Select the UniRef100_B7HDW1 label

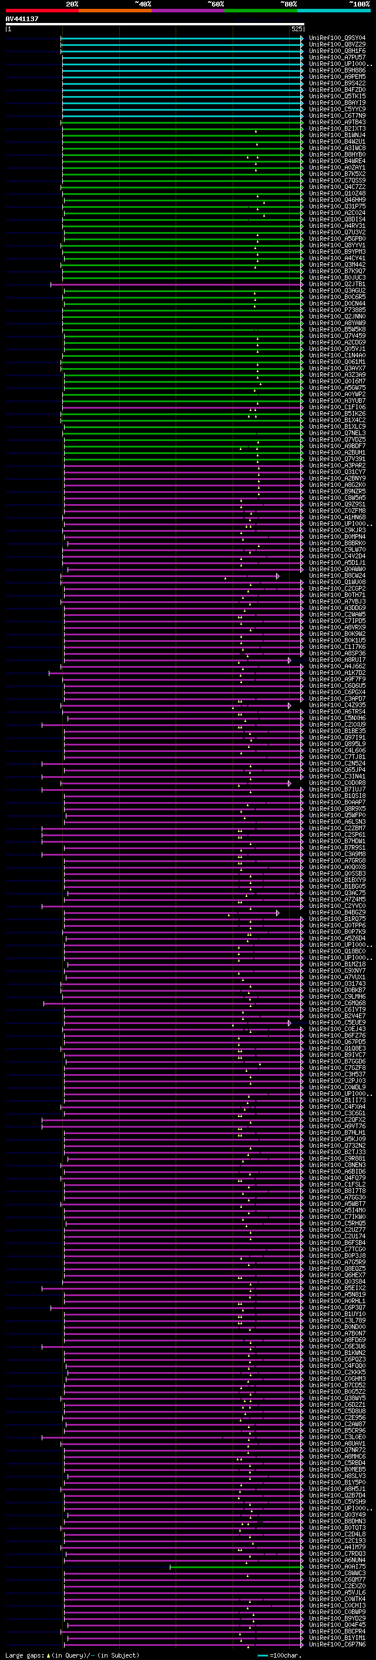[337, 841]
